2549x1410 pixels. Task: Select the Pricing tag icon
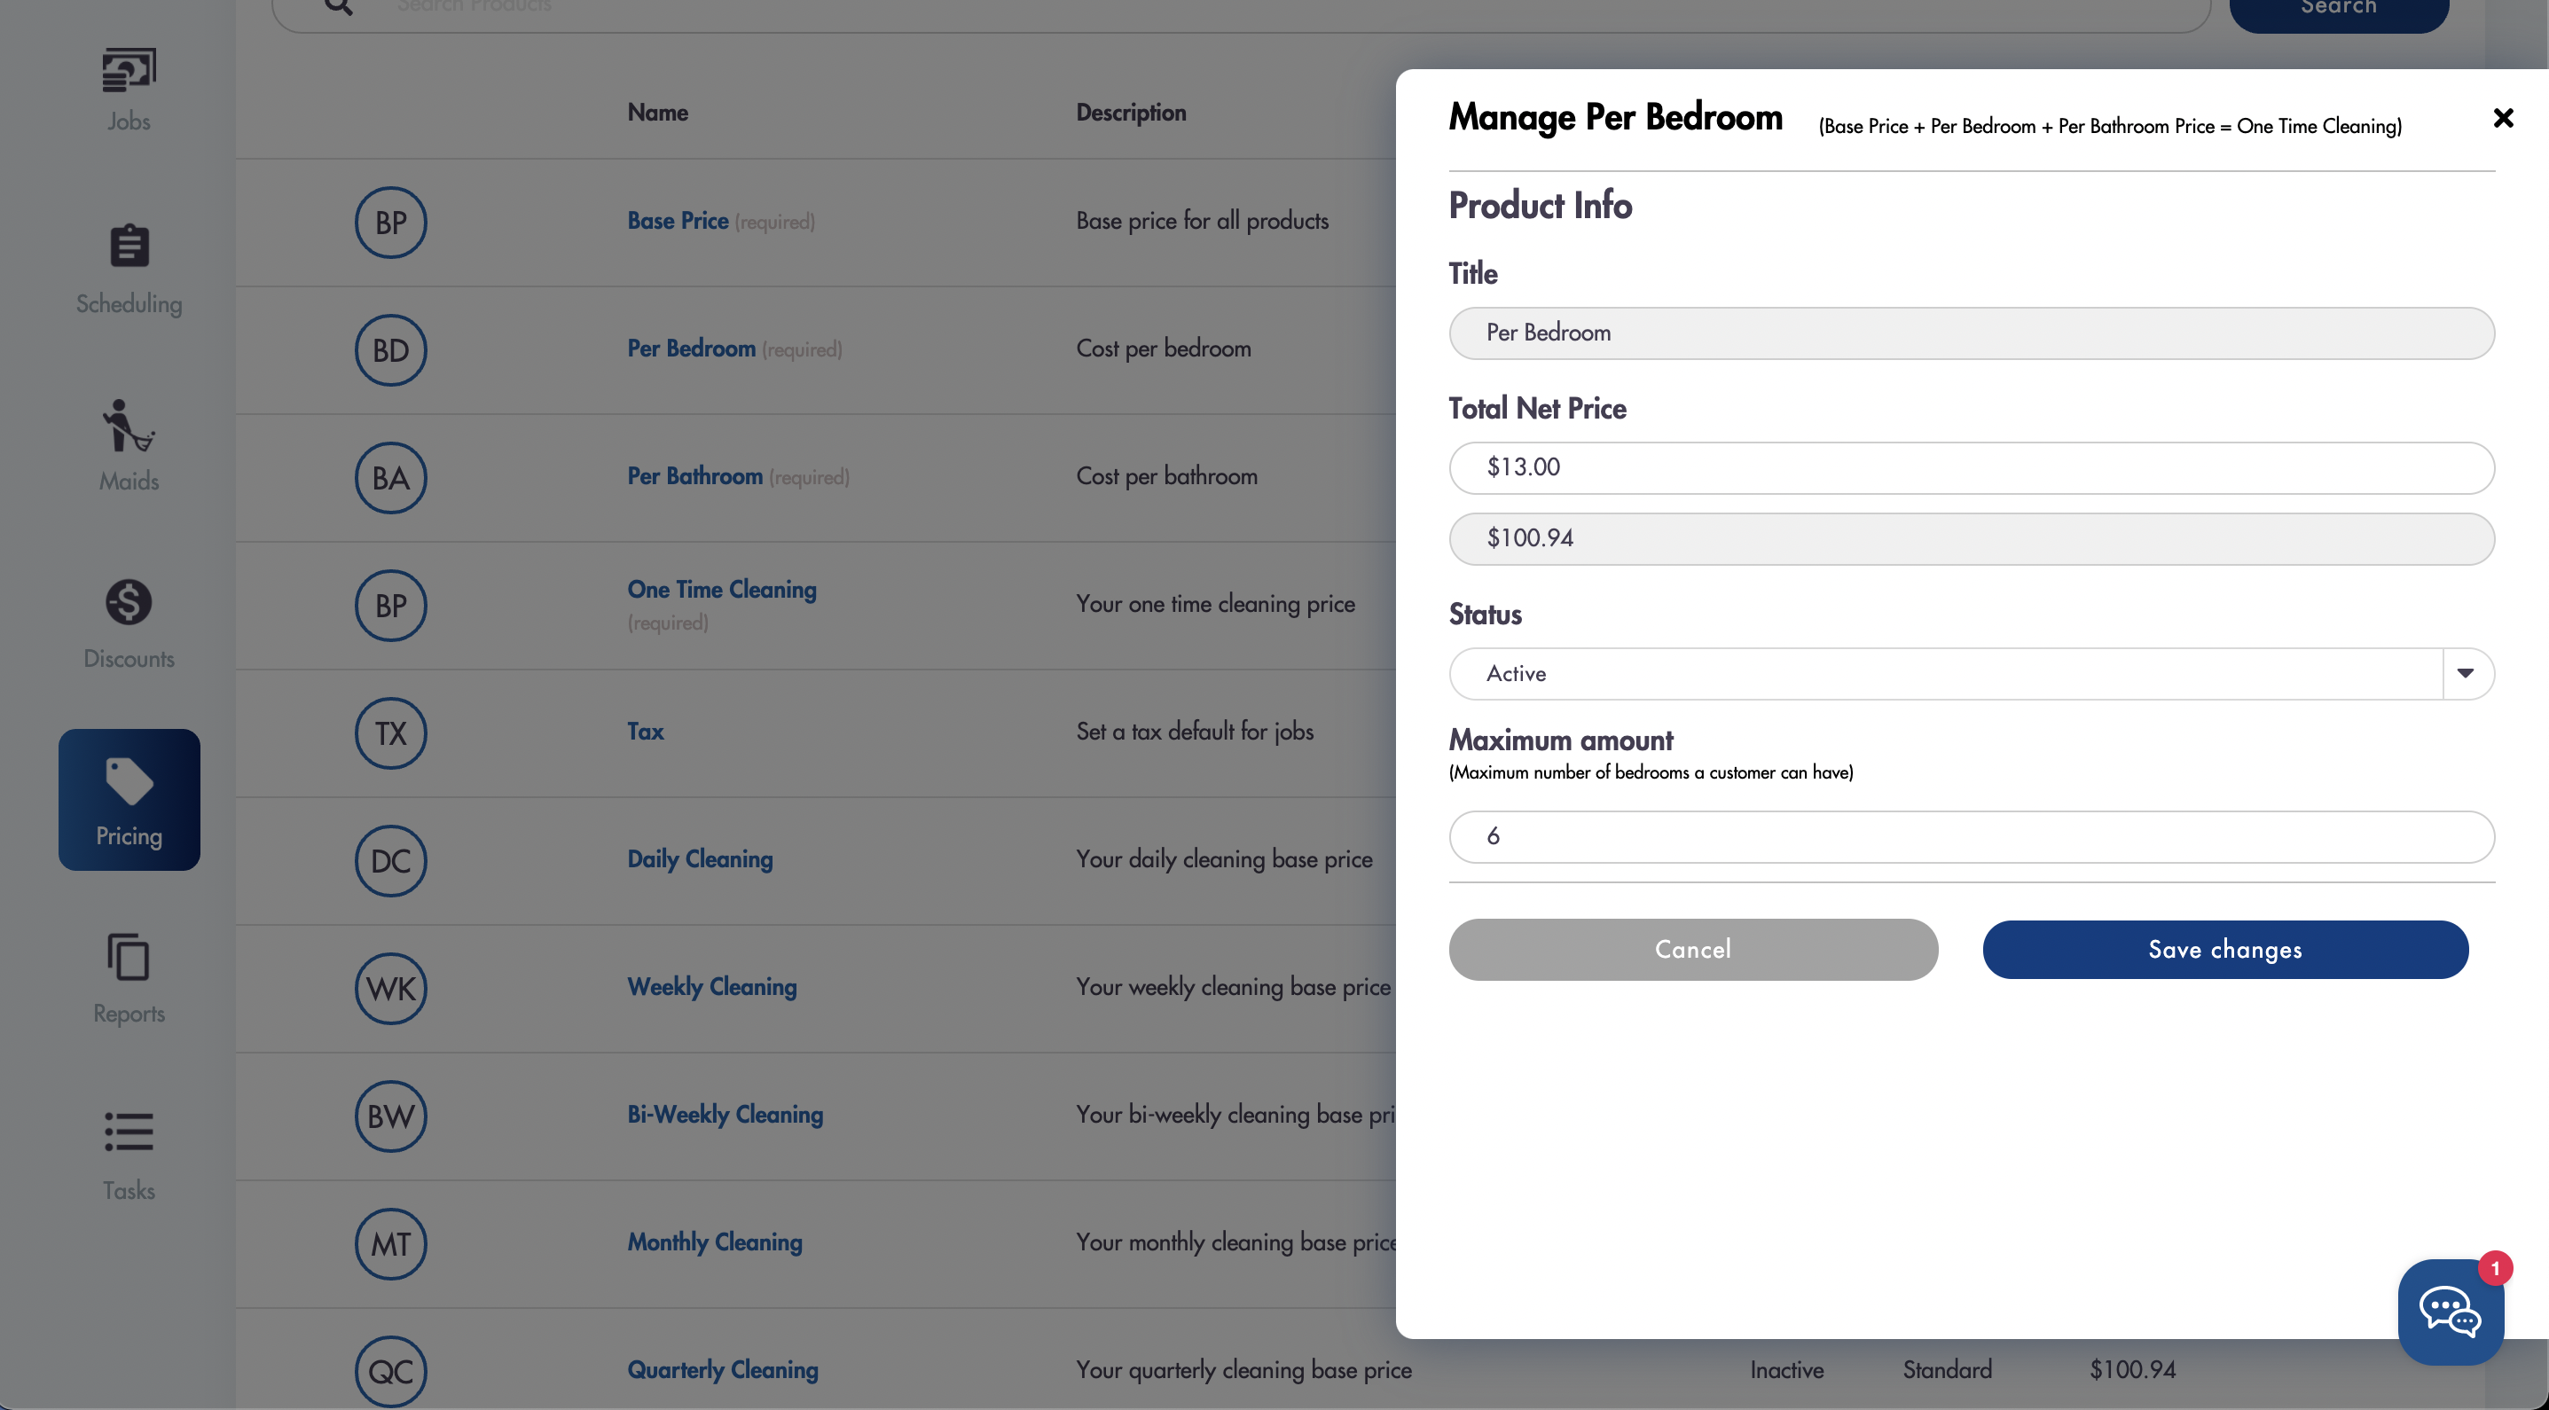129,780
